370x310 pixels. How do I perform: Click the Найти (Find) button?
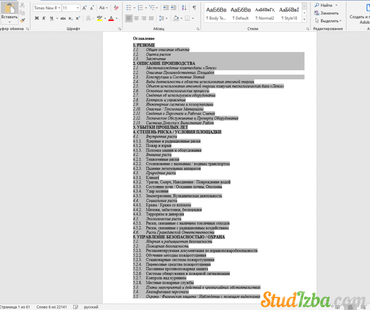coord(324,5)
